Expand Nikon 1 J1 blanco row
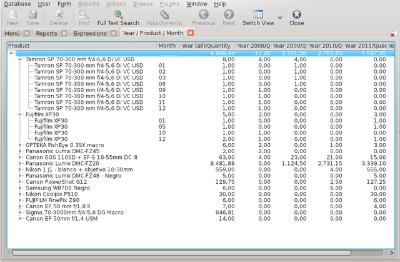The image size is (400, 262). tap(20, 169)
